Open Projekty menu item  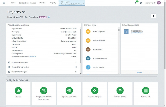coord(53,3)
